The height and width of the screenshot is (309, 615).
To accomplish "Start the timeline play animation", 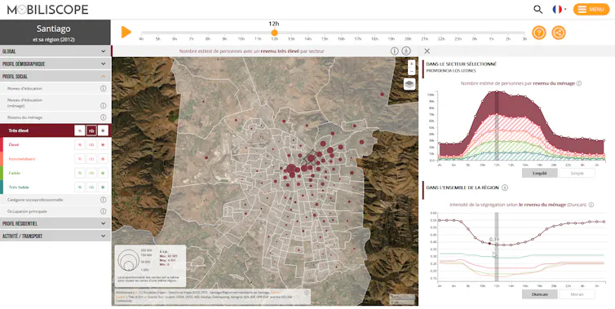I will (x=126, y=32).
